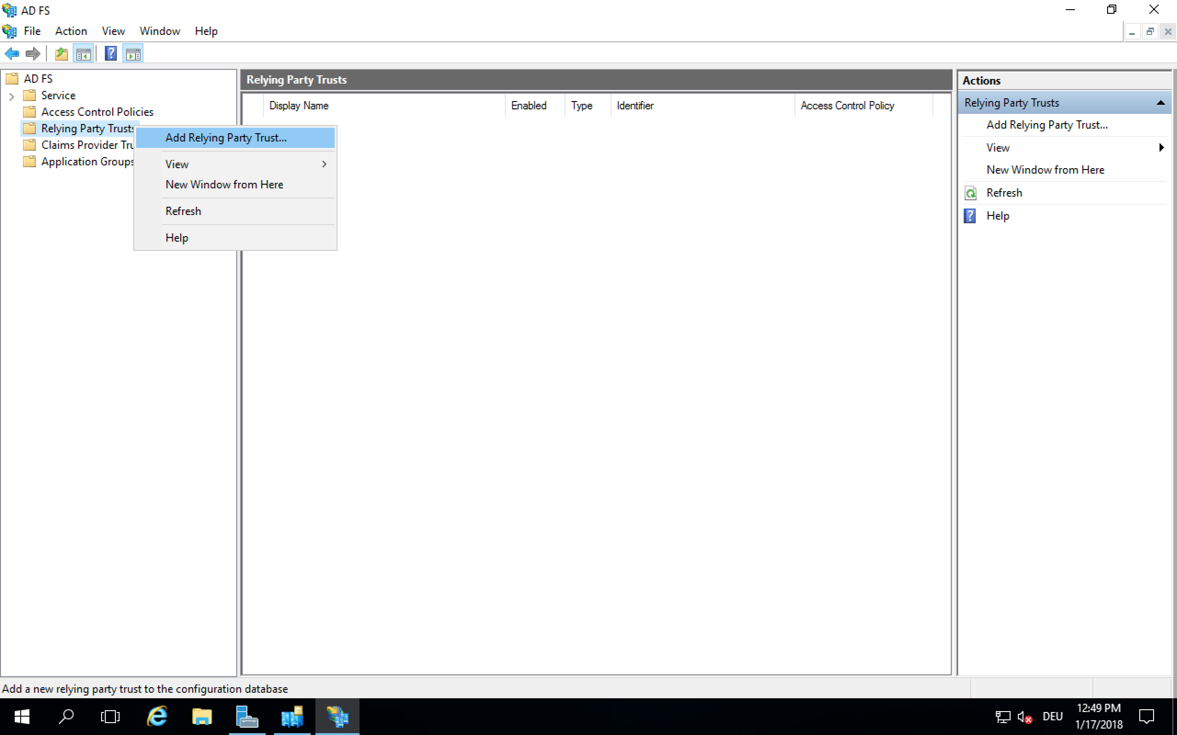Open the Windows Start menu
This screenshot has height=735, width=1177.
click(x=22, y=717)
